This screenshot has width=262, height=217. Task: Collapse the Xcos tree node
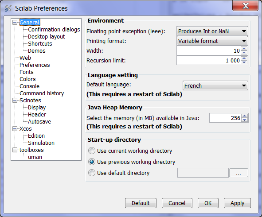(15, 129)
